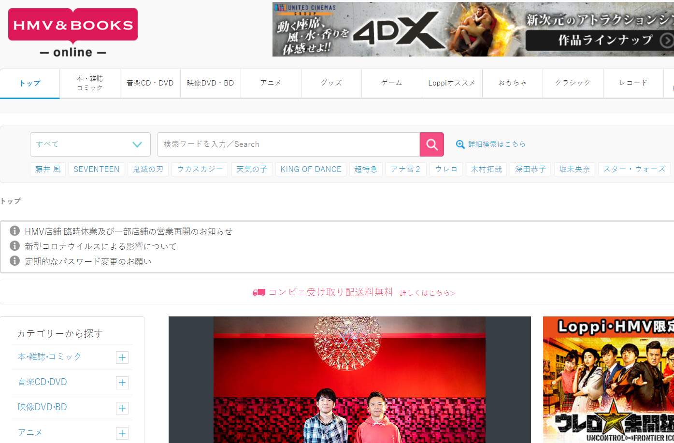The width and height of the screenshot is (674, 443).
Task: Click the delivery truck icon
Action: pyautogui.click(x=259, y=293)
